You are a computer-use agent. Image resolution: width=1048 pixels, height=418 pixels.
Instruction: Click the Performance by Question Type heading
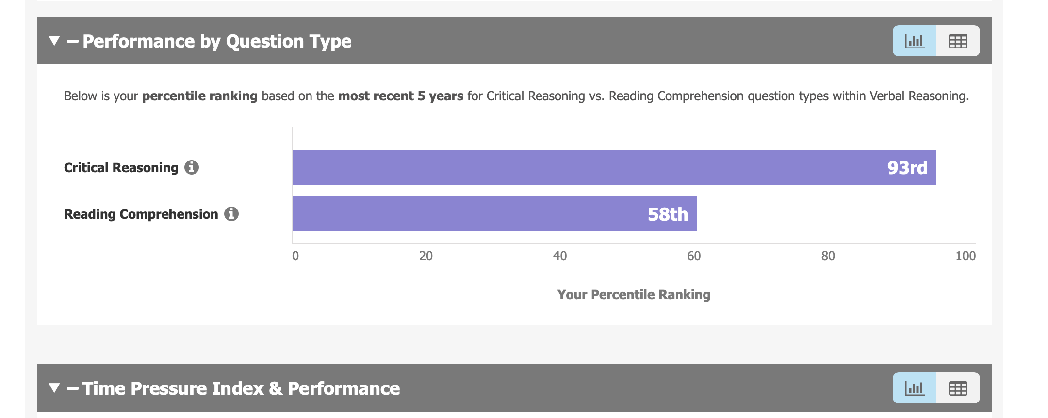tap(217, 41)
